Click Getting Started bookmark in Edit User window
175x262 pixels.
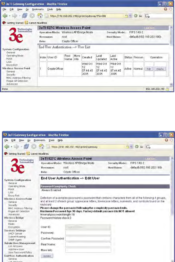[15, 153]
